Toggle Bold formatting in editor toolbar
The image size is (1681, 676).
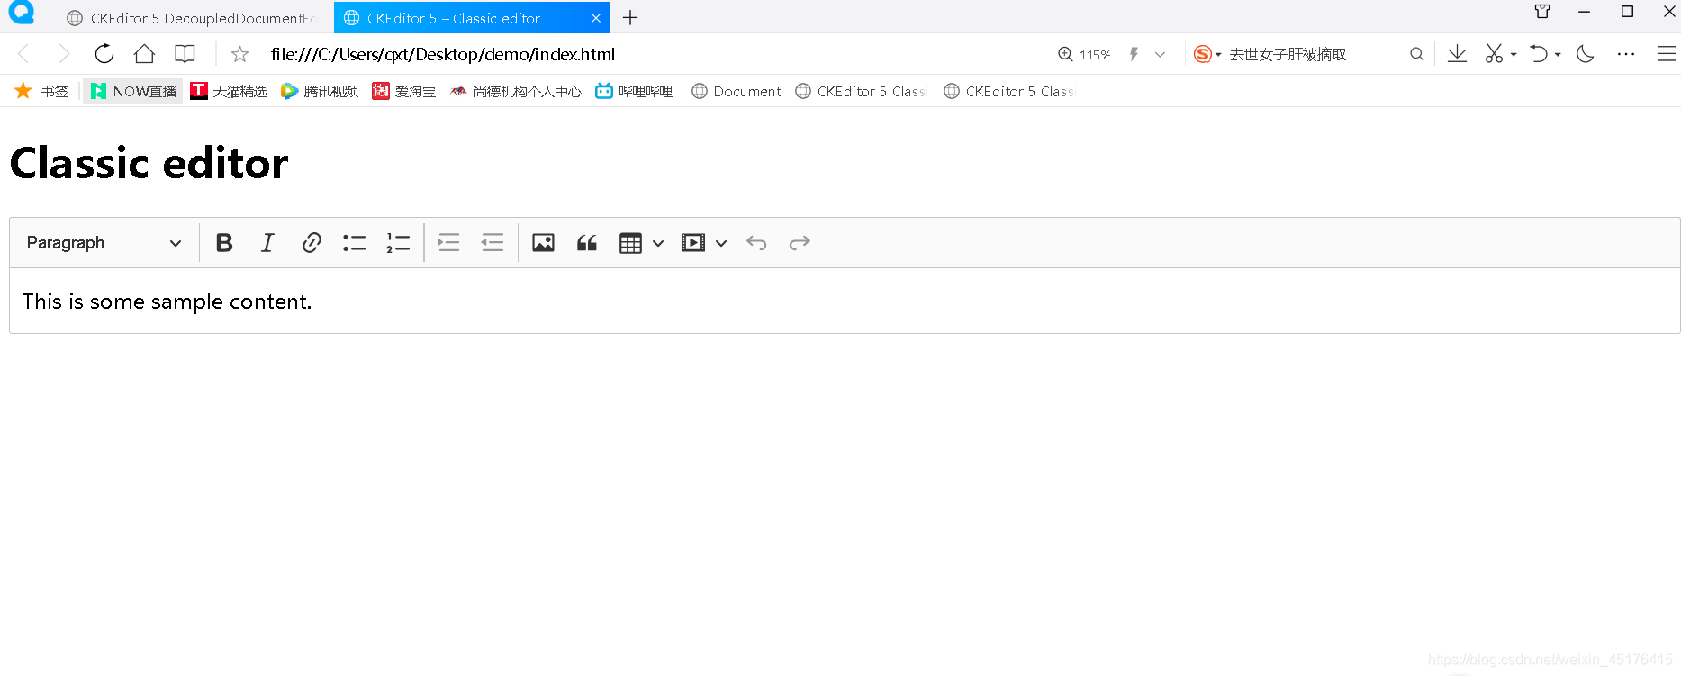(224, 243)
